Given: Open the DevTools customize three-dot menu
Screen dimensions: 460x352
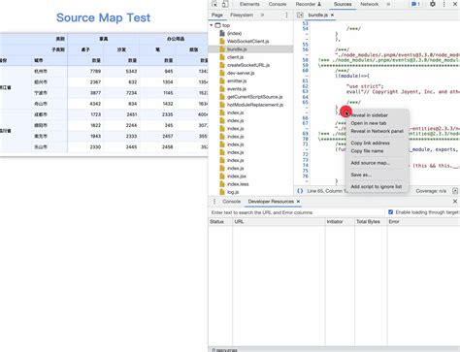Looking at the screenshot, I should (x=444, y=4).
